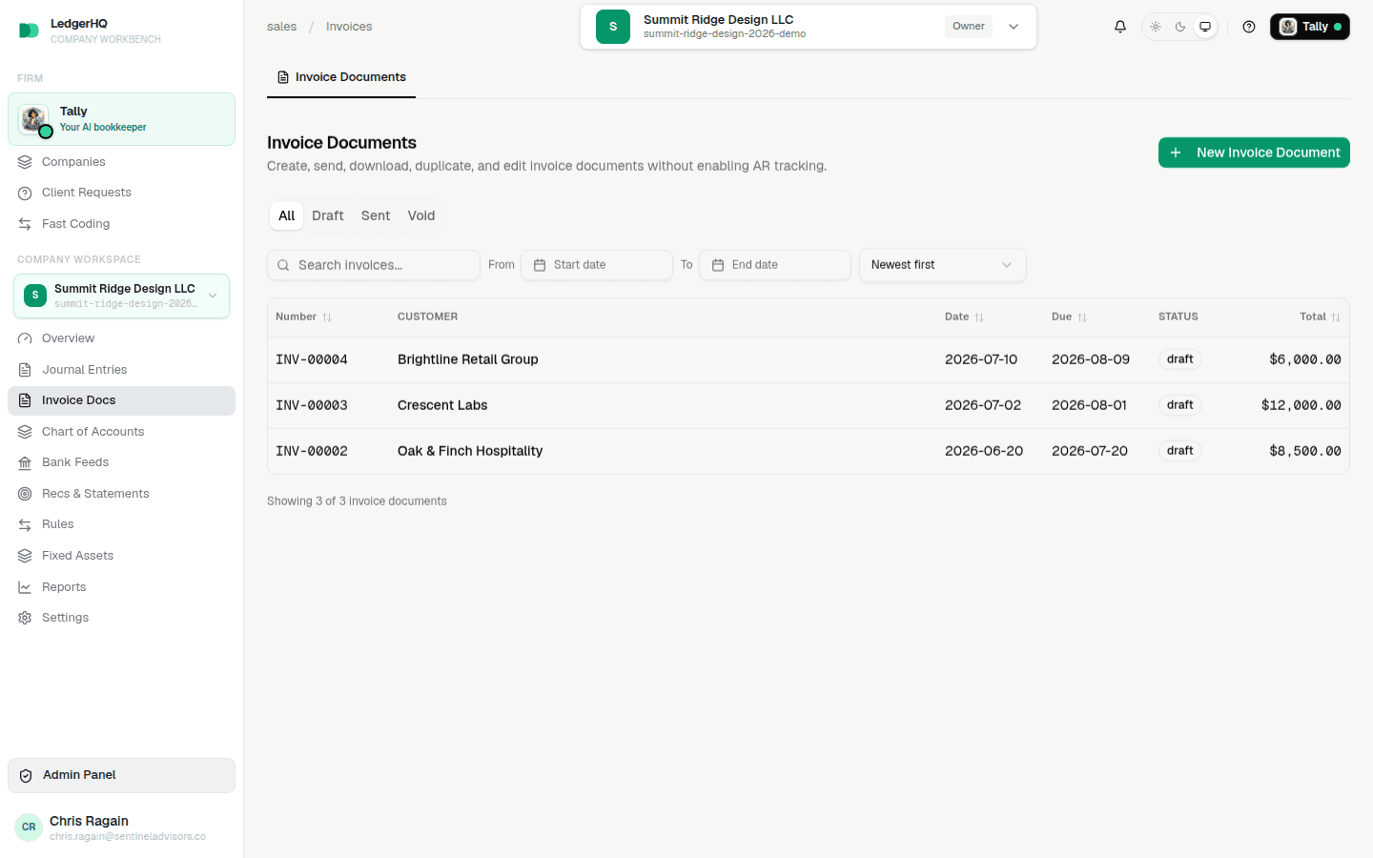Click customer Crescent Labs
This screenshot has width=1373, height=858.
[442, 405]
